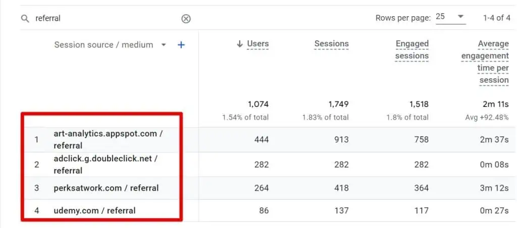
Task: Click the 1-4 of 4 pagination text
Action: pos(497,18)
